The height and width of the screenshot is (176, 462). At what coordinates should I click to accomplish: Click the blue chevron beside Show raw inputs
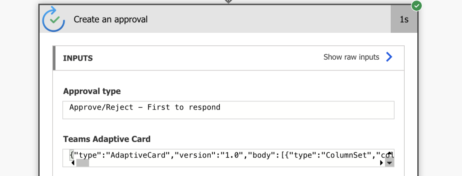coord(389,57)
